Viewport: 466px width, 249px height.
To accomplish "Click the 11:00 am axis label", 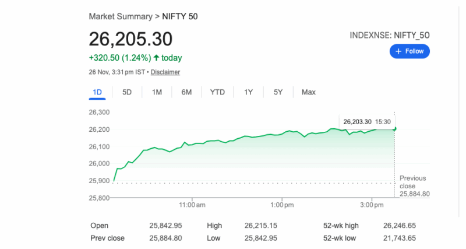I will 192,205.
